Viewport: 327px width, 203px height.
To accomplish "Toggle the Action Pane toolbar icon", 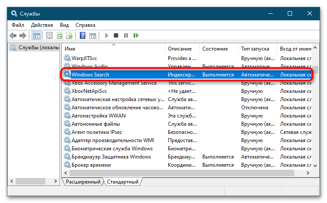I will point(93,36).
